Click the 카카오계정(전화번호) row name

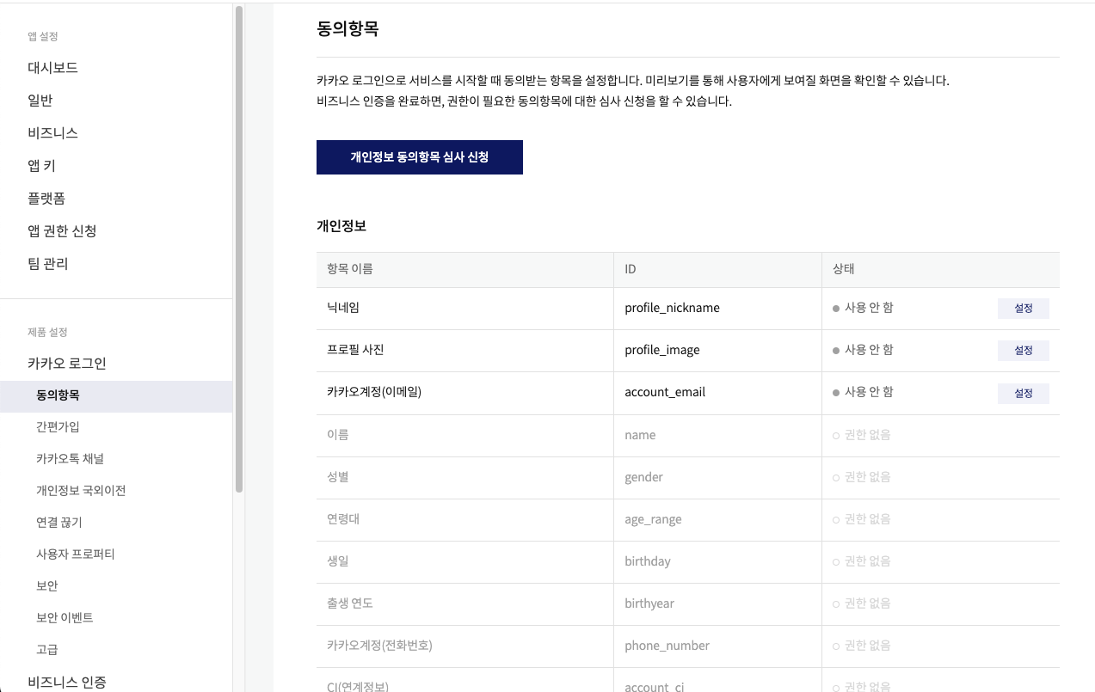click(379, 646)
